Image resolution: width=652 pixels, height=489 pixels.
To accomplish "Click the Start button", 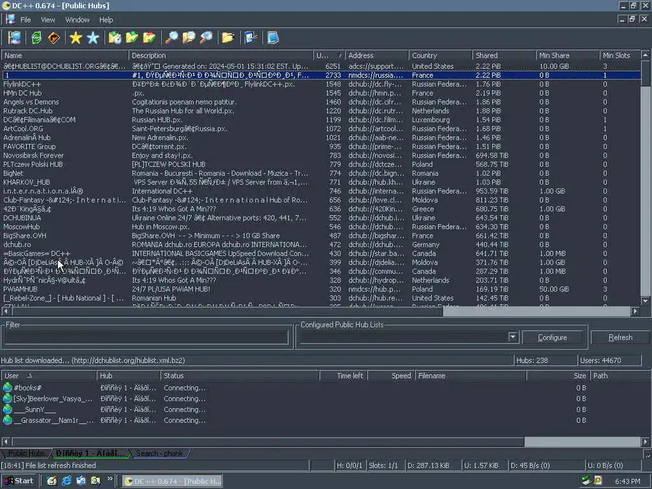I will [18, 481].
